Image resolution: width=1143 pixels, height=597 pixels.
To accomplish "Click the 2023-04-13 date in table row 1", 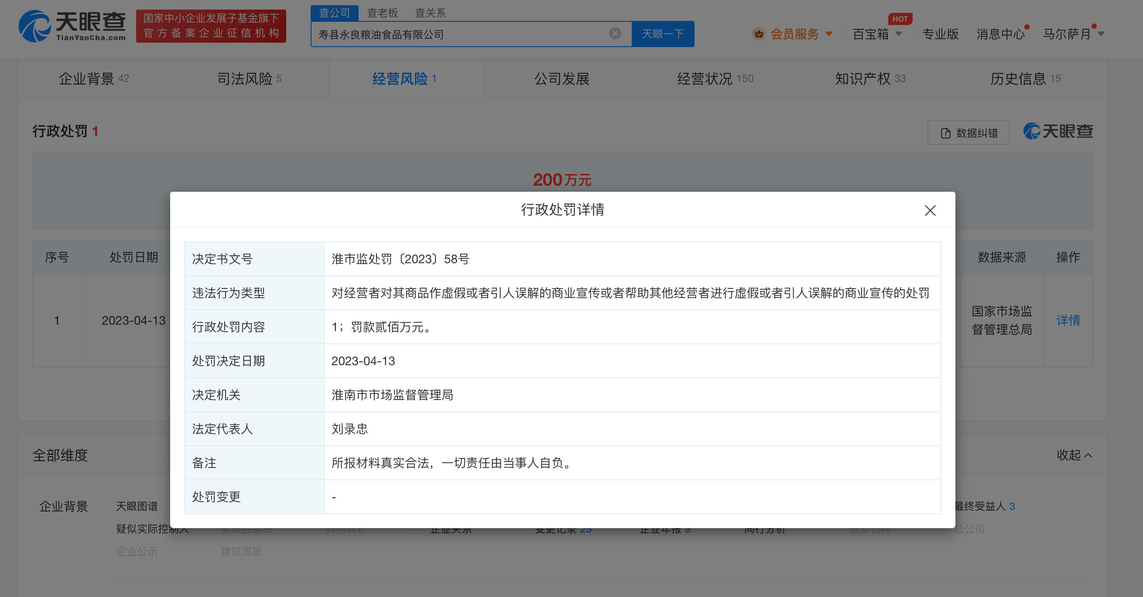I will pyautogui.click(x=133, y=320).
